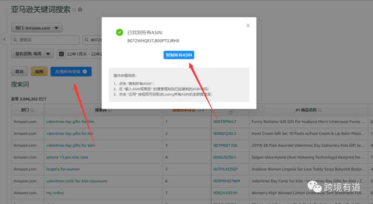The width and height of the screenshot is (373, 204).
Task: Click the 查看 2,046,262 的行 row count
Action: pyautogui.click(x=29, y=99)
